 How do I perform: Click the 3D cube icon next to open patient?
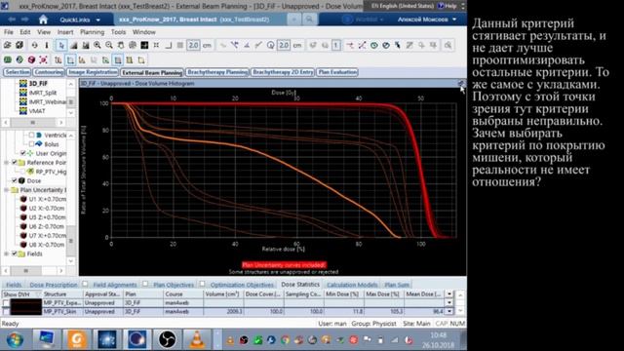click(x=19, y=46)
